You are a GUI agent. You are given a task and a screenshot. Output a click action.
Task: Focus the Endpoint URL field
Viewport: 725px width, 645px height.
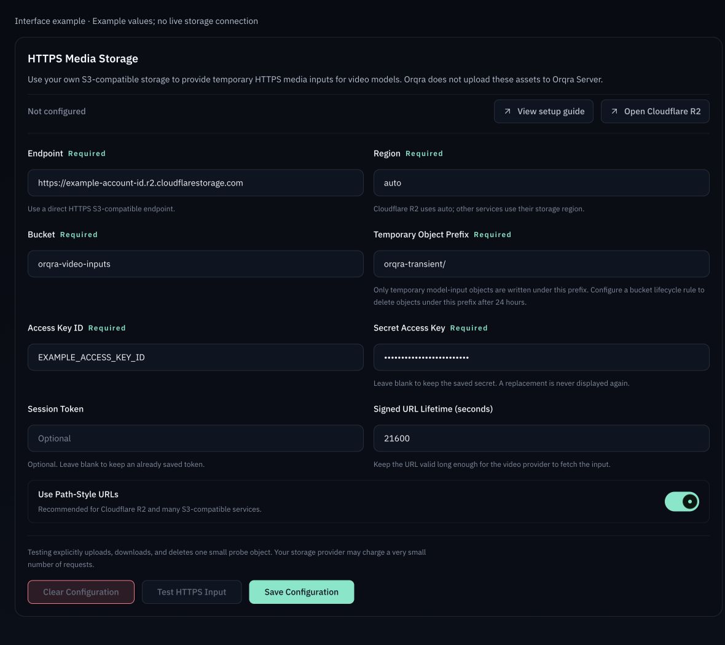point(195,182)
